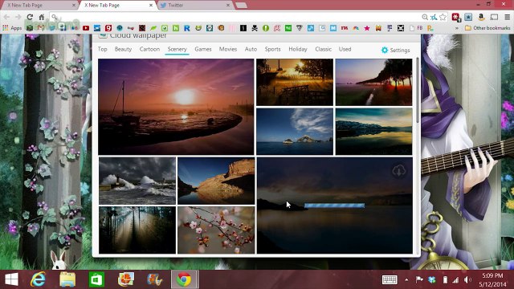Open the skull and crossbones bookmark

[x=255, y=28]
